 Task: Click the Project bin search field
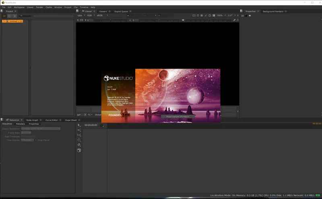[x=54, y=16]
